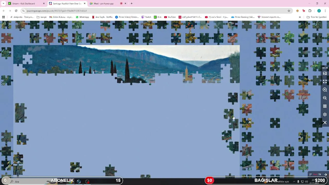Open the (1) eaJ x Seori YouTube bookmark
This screenshot has height=185, width=329.
(x=216, y=17)
